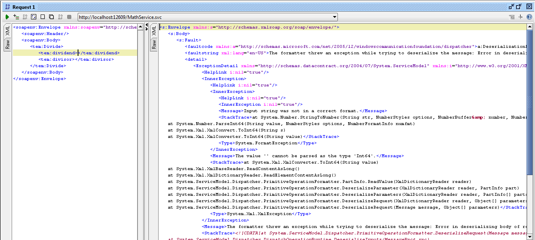Recreate the request with the circular arrows icon
Viewport: 535px width, 240px height.
point(34,17)
